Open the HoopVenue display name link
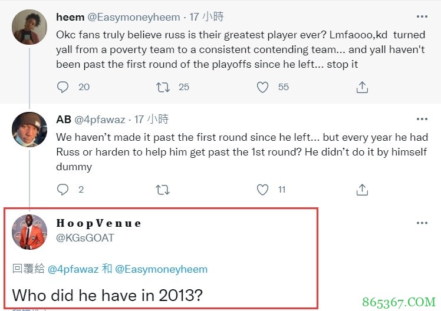Image resolution: width=441 pixels, height=311 pixels. point(99,223)
